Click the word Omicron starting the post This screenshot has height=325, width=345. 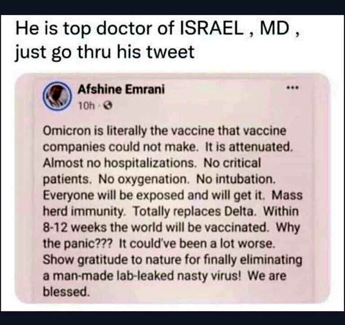pos(67,131)
